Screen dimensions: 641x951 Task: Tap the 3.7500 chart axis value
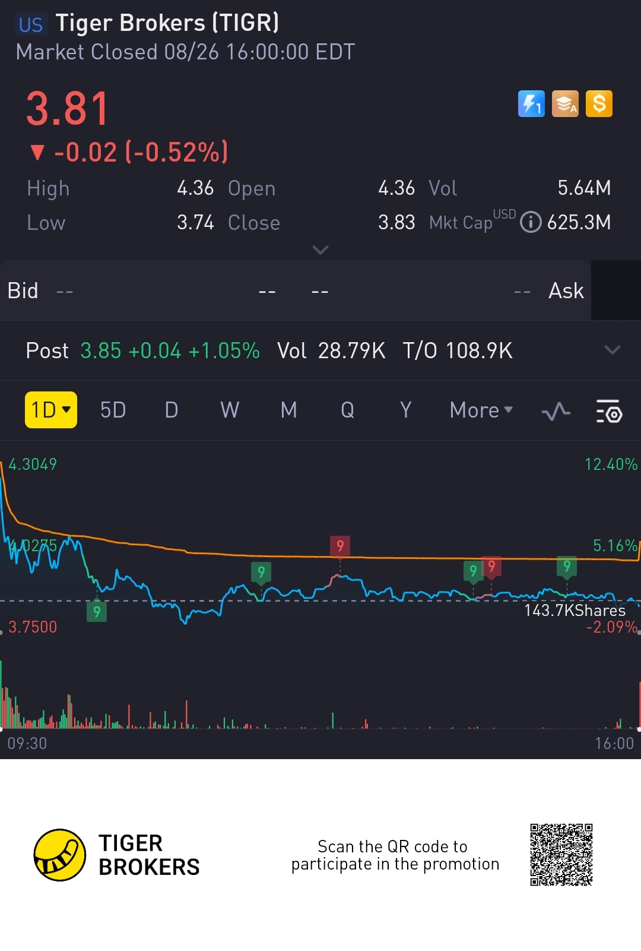click(x=33, y=627)
